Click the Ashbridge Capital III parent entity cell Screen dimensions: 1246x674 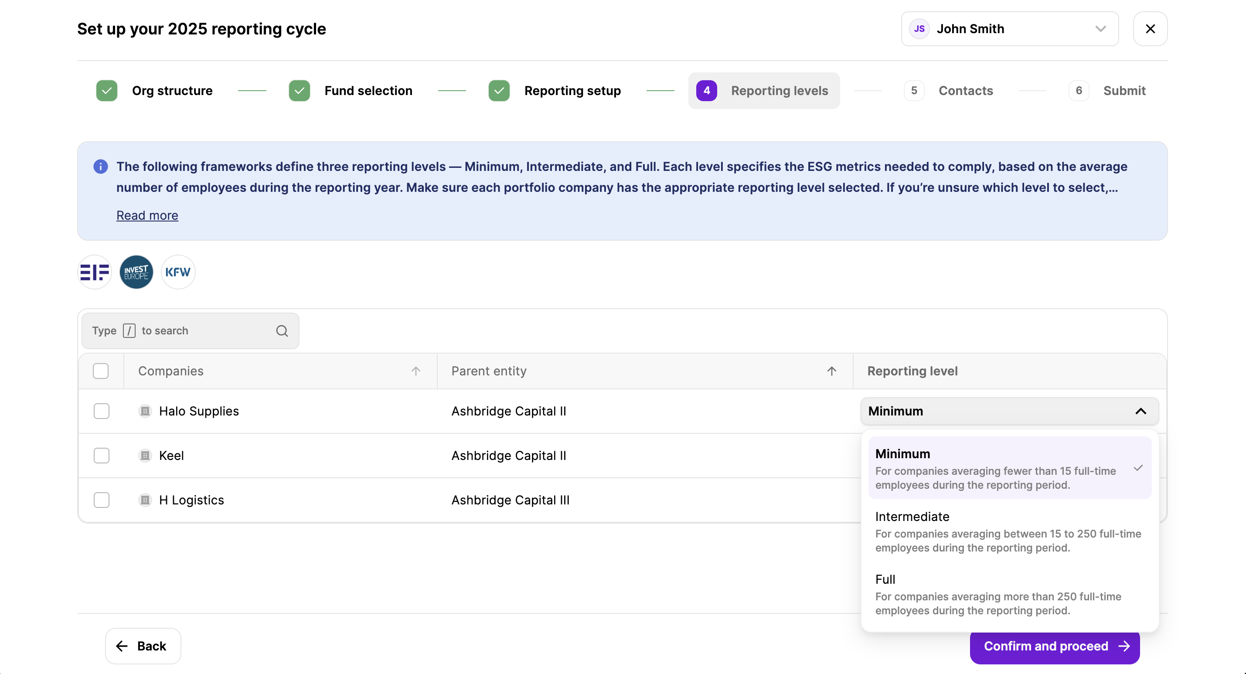coord(511,500)
